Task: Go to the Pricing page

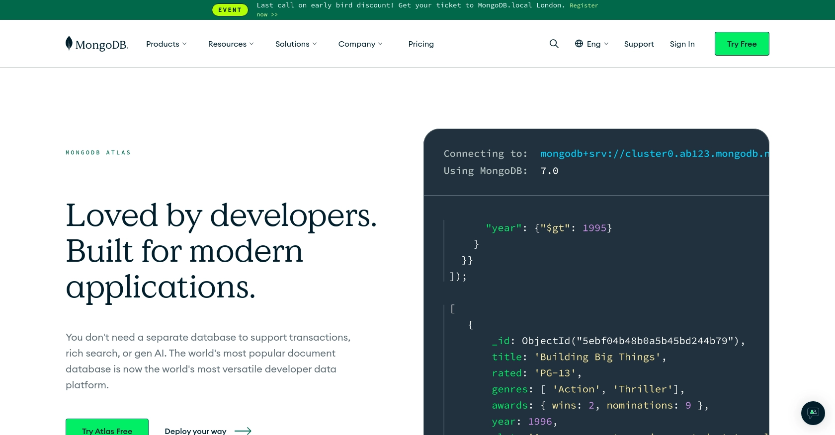Action: [x=421, y=44]
